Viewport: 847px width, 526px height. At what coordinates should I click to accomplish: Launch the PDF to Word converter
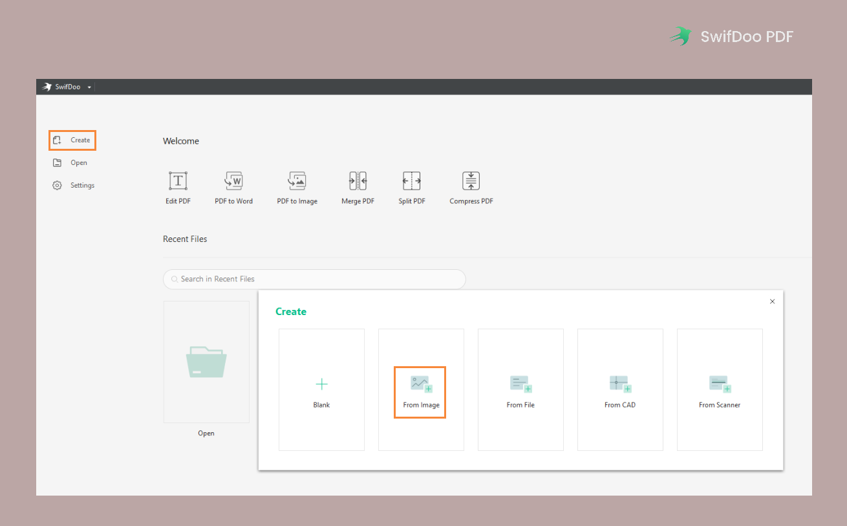click(x=233, y=188)
